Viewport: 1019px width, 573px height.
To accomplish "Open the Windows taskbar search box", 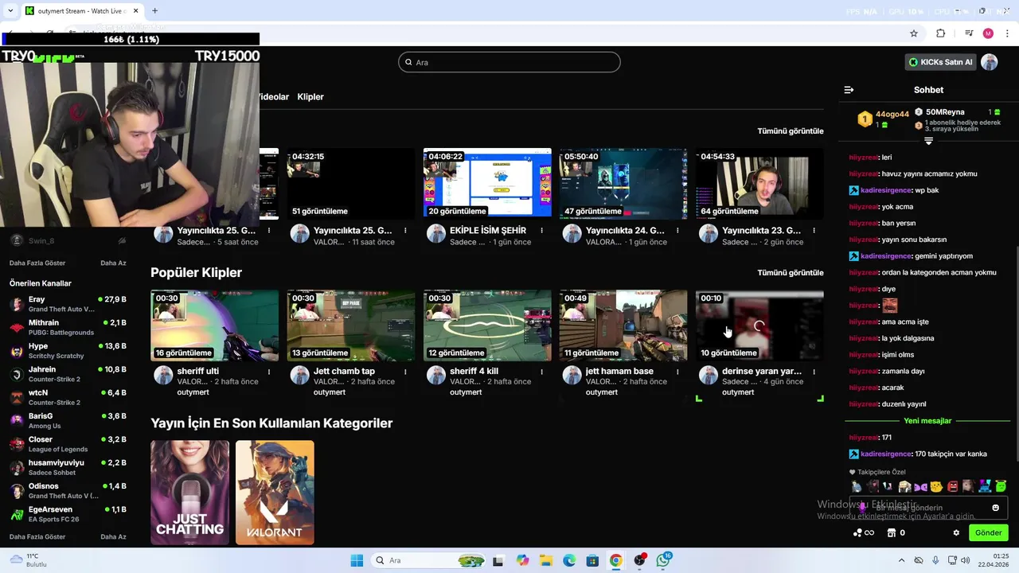I will [429, 560].
